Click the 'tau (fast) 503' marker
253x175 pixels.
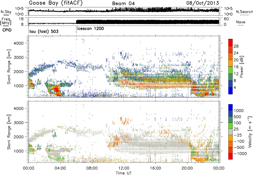44,31
